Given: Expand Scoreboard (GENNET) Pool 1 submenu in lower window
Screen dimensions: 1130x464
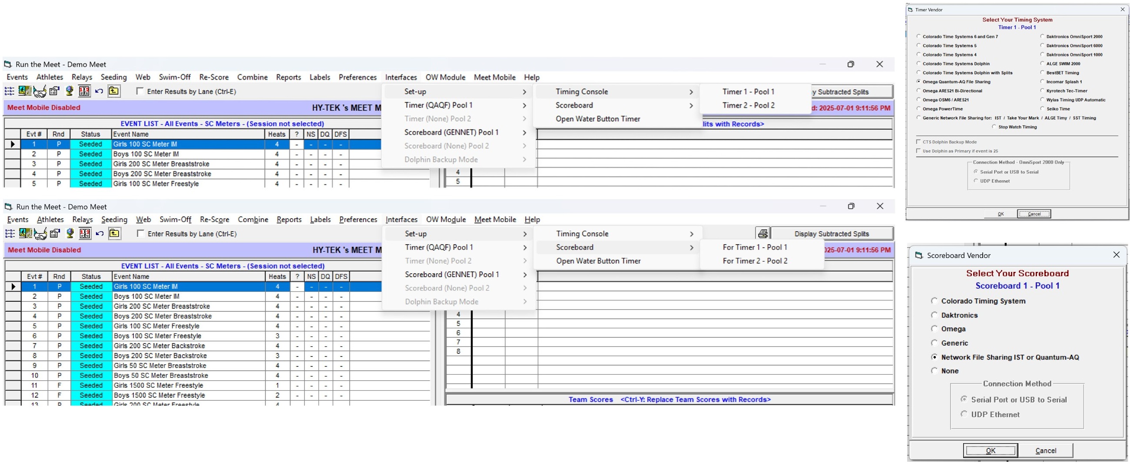Looking at the screenshot, I should [x=459, y=274].
